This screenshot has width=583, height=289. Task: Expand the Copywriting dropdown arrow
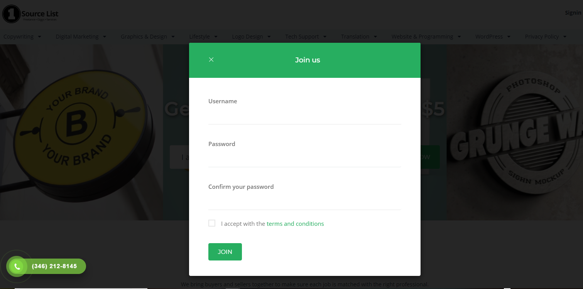point(40,37)
